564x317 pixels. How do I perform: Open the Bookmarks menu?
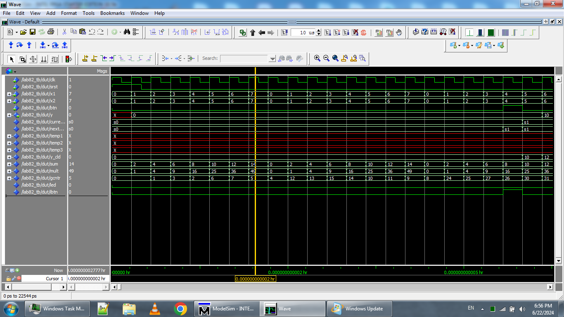[x=112, y=13]
